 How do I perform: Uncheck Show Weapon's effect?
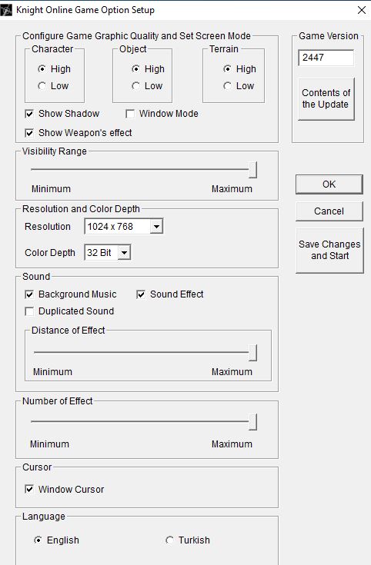coord(29,133)
